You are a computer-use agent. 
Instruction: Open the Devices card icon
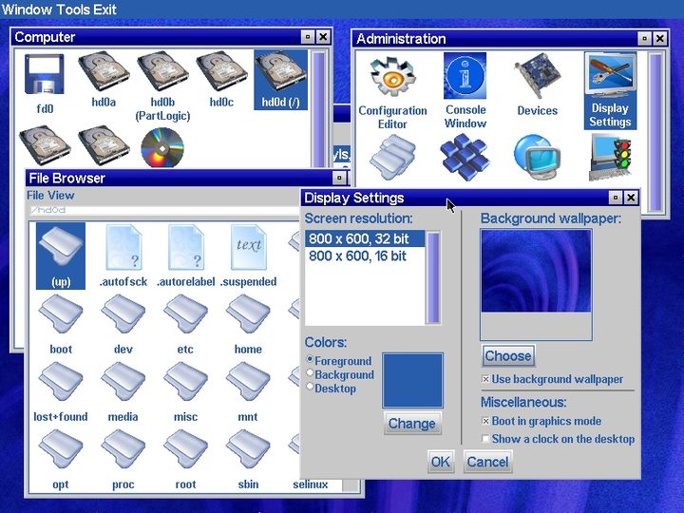click(x=537, y=85)
